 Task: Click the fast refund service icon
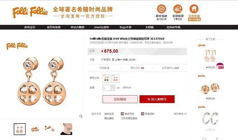point(142,114)
